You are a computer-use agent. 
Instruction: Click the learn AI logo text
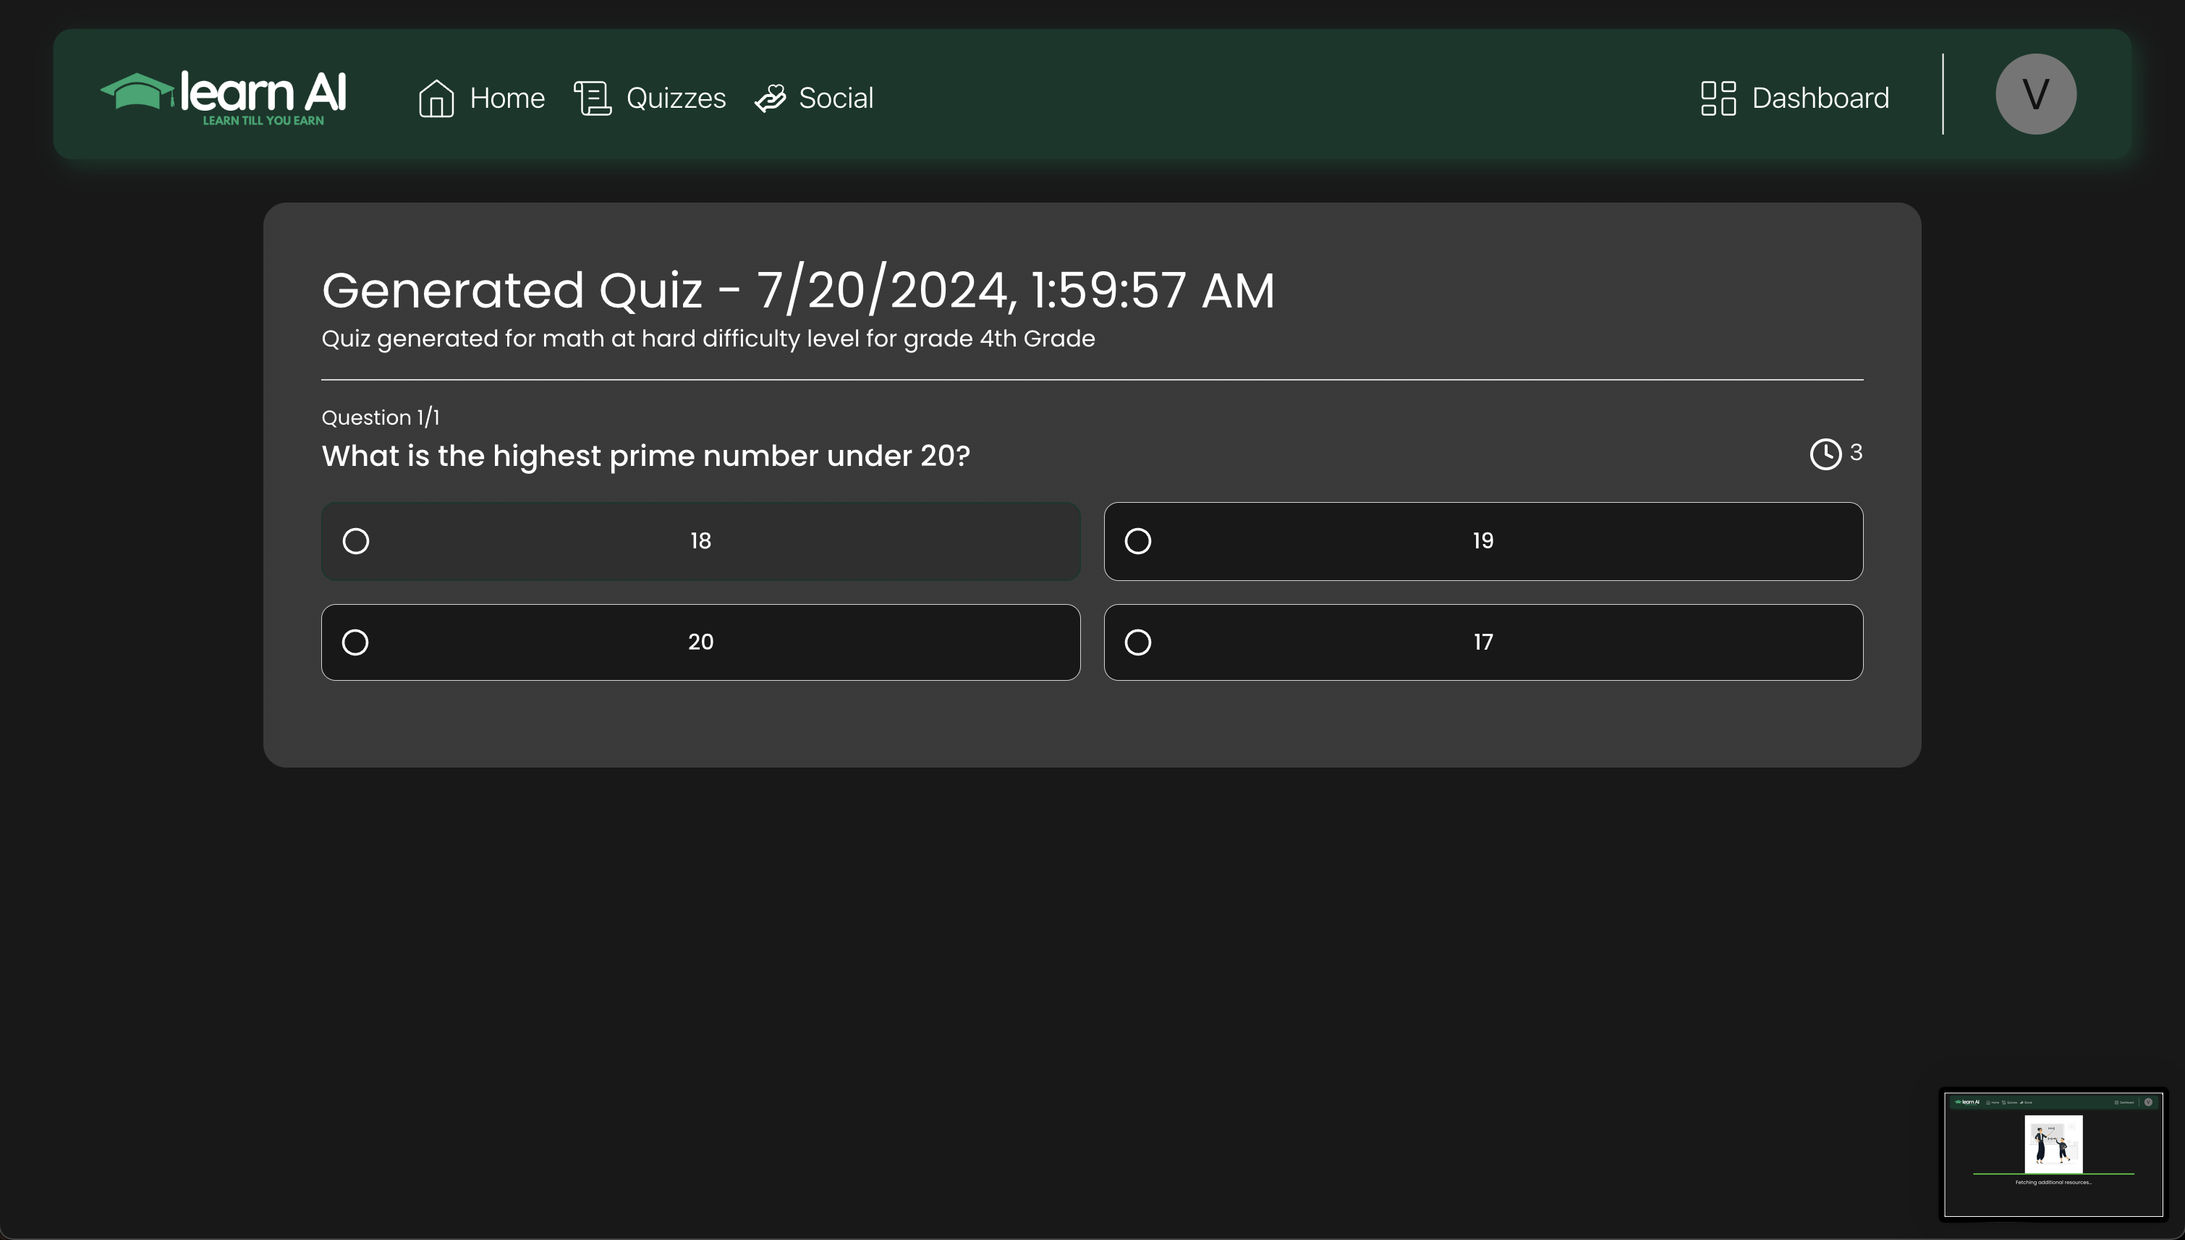click(x=263, y=92)
